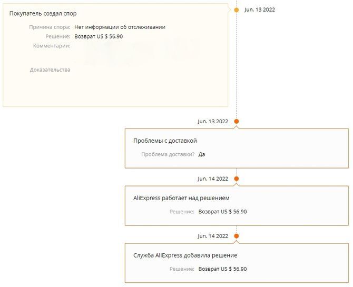Click the 'Проблемы с доставкой' card title
Screen dimensions: 353x287
[x=165, y=141]
